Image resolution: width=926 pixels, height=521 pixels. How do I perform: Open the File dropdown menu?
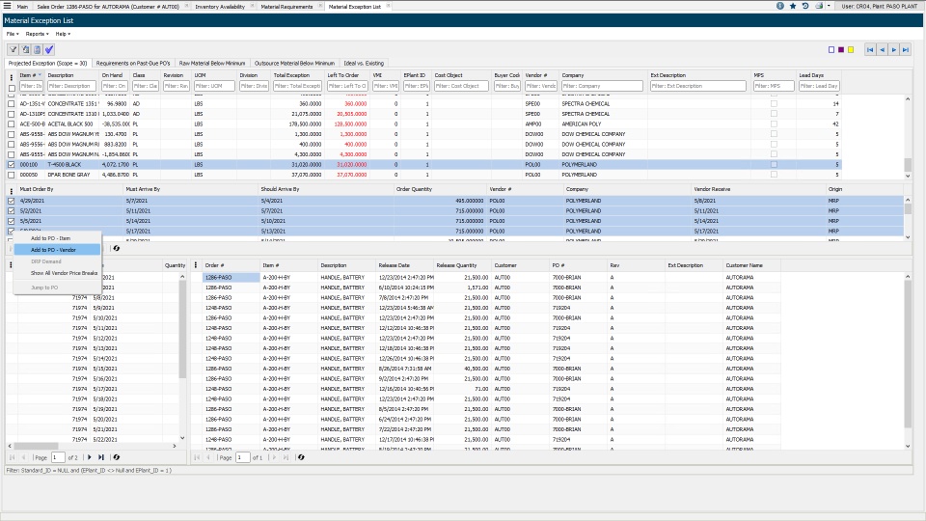13,34
